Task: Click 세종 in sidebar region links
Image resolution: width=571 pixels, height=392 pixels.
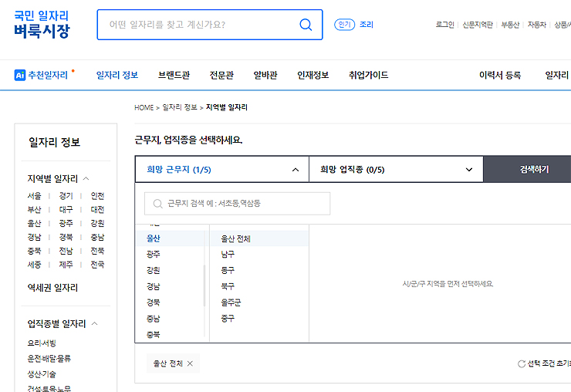Action: coord(34,265)
